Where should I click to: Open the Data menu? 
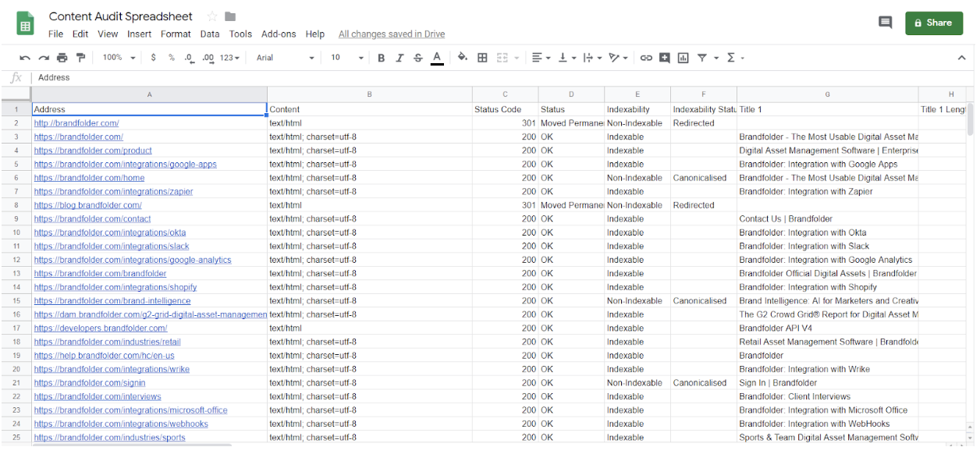pyautogui.click(x=210, y=34)
